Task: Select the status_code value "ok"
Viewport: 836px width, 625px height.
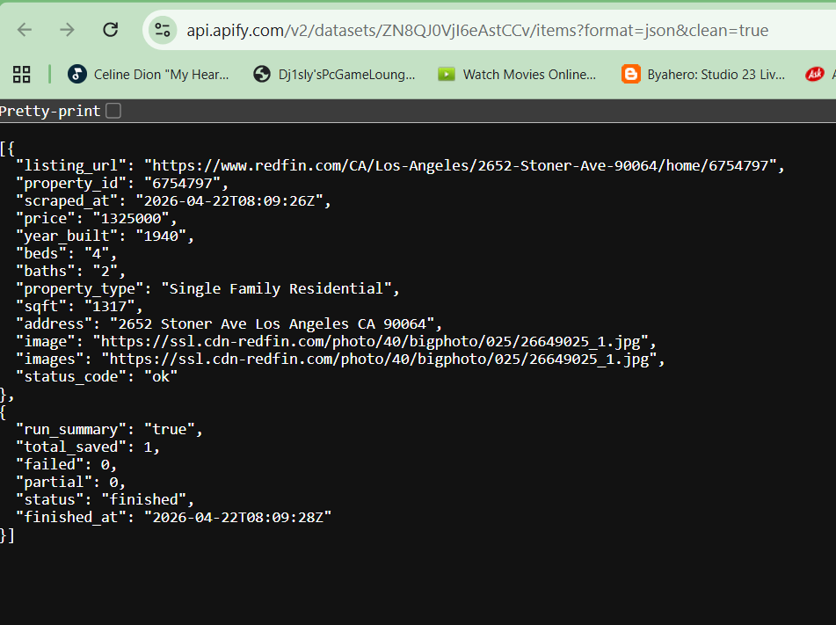Action: (161, 377)
